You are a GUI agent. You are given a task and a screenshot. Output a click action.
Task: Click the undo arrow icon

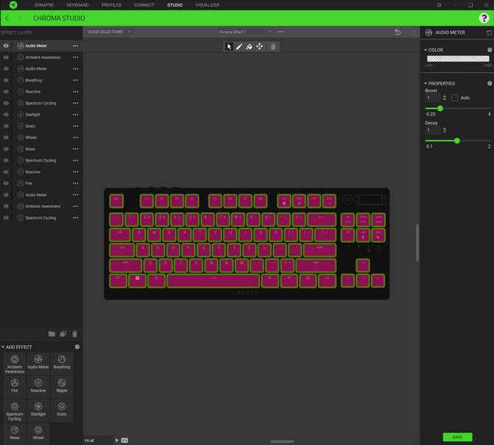point(397,32)
